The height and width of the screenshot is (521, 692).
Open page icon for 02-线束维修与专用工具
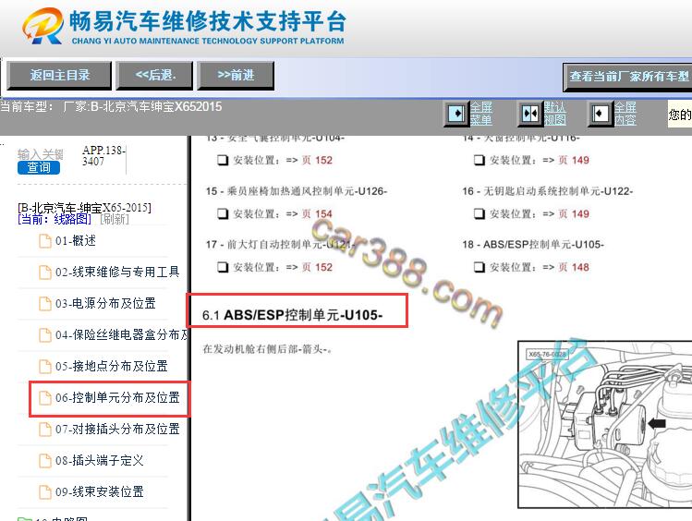click(x=44, y=273)
